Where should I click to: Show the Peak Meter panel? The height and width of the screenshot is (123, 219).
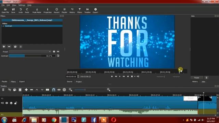click(x=37, y=11)
